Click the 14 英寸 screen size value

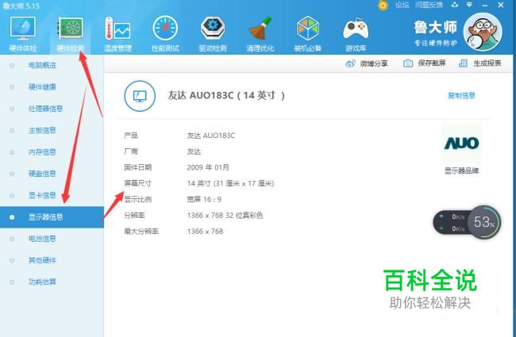coord(230,183)
